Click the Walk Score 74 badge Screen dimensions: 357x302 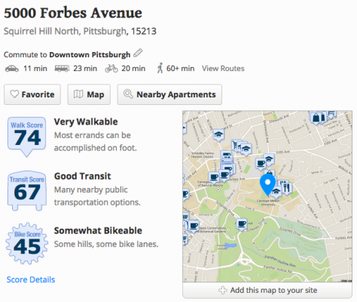pyautogui.click(x=26, y=137)
